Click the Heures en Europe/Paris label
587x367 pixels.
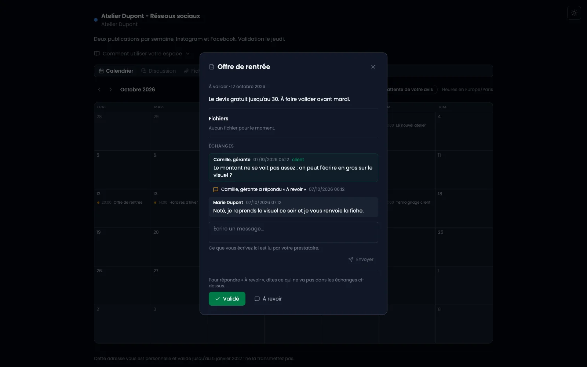(467, 90)
